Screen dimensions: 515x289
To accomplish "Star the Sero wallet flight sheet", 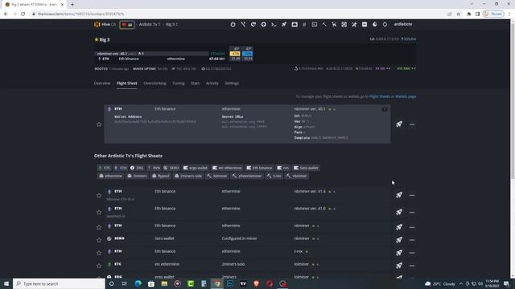I will [99, 240].
